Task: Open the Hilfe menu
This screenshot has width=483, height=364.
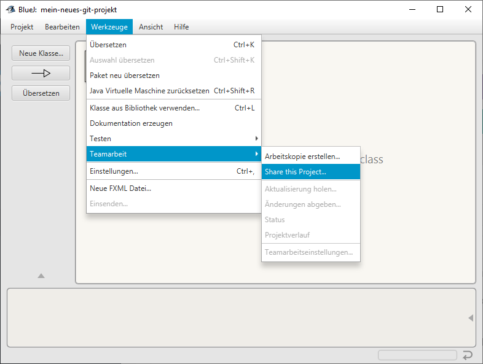Action: [181, 27]
